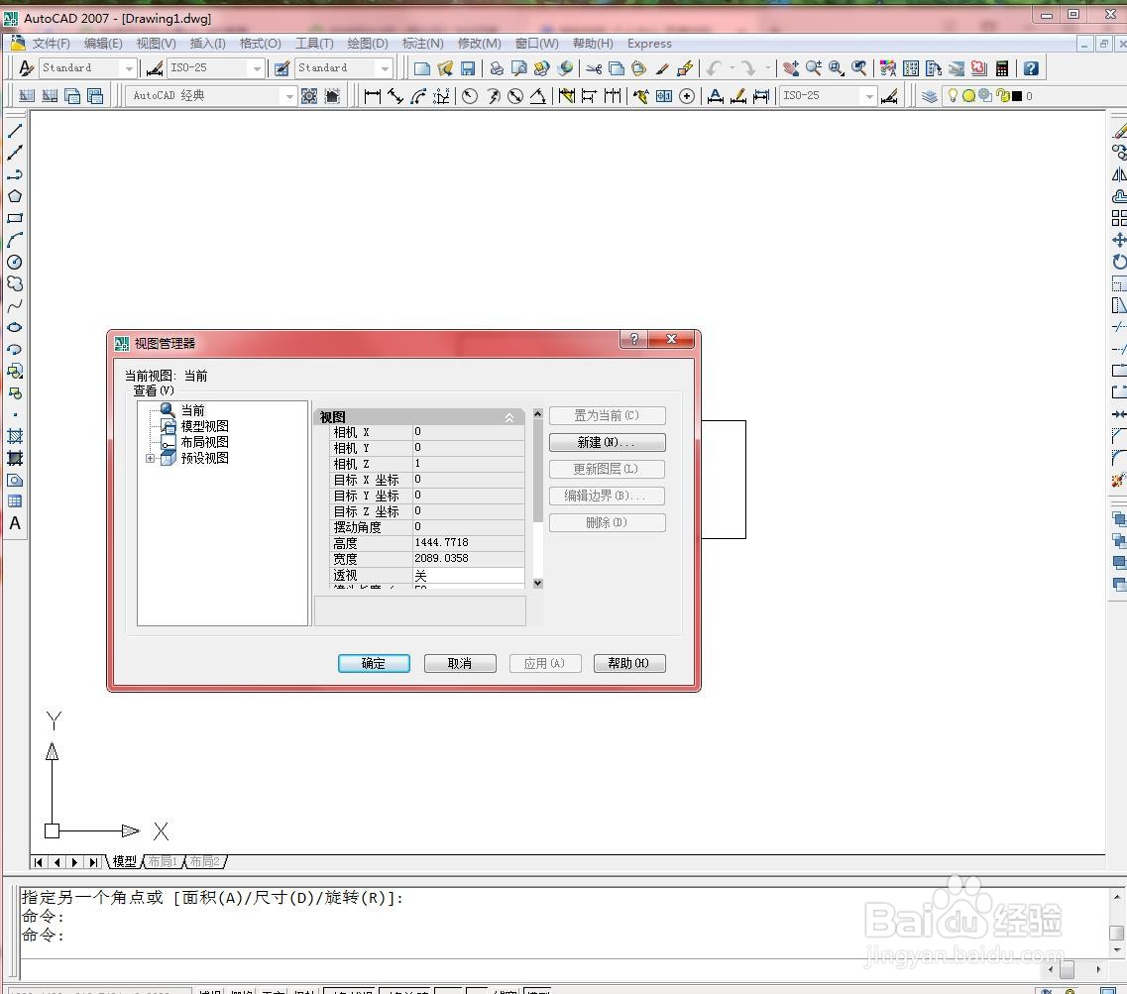This screenshot has width=1127, height=994.
Task: Open the QuickCalc calculator icon
Action: pyautogui.click(x=1002, y=68)
